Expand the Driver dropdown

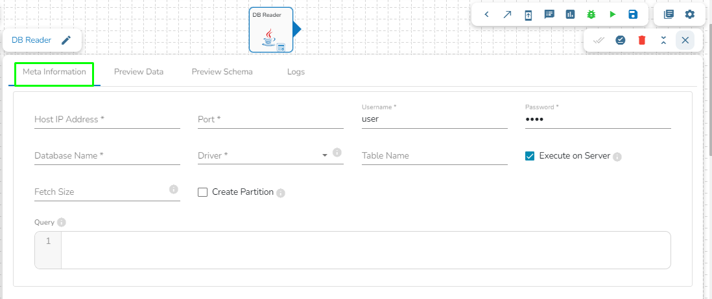324,156
